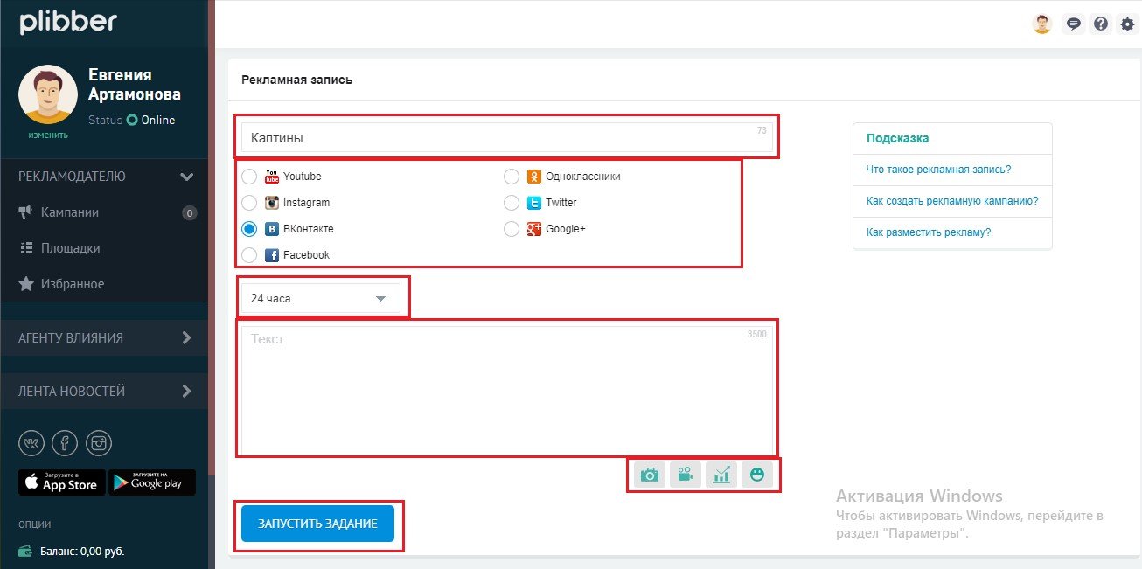Open the 24 часа duration dropdown
This screenshot has height=569, width=1142.
(x=320, y=298)
